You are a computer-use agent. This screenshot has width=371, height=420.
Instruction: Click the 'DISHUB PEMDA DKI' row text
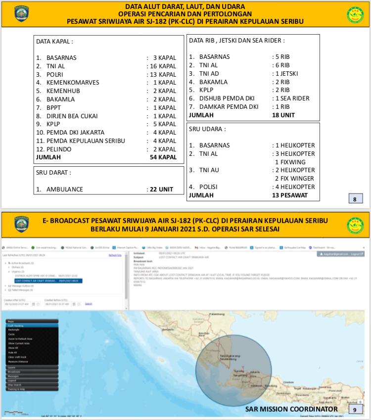(x=227, y=98)
